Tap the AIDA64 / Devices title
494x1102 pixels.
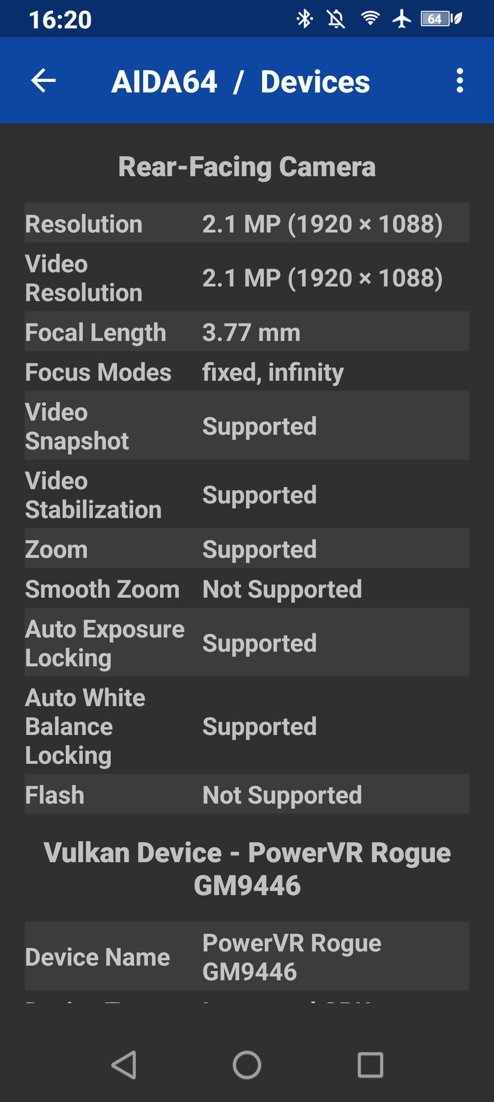(240, 81)
